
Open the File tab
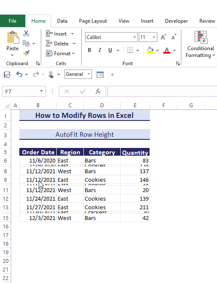[x=12, y=21]
